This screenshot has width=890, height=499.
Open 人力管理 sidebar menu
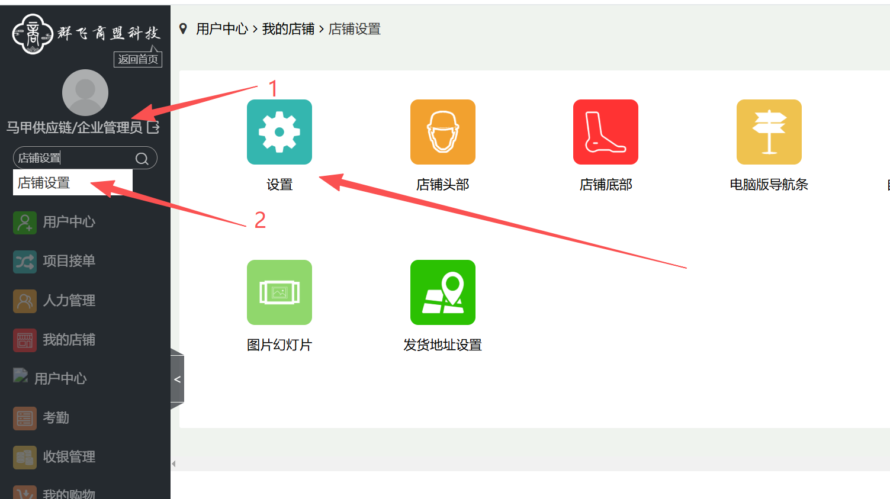tap(69, 301)
